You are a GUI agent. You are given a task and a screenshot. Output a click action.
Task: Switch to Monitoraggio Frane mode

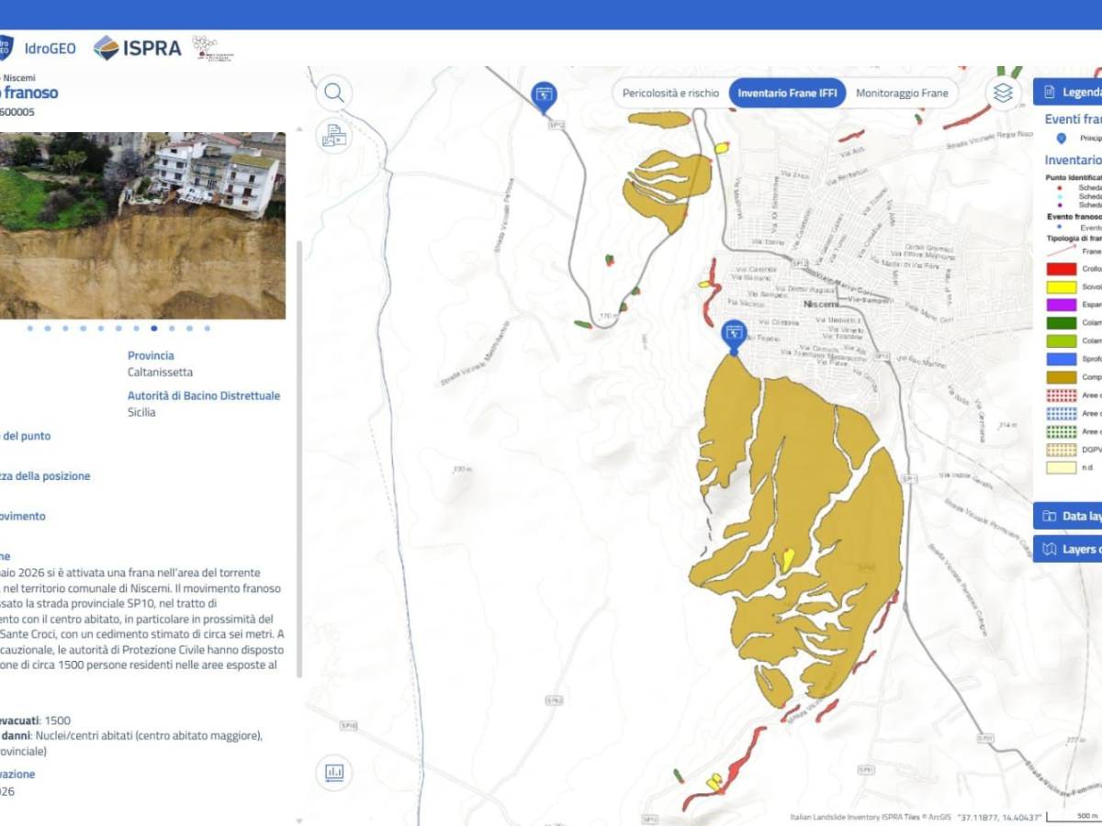tap(902, 93)
